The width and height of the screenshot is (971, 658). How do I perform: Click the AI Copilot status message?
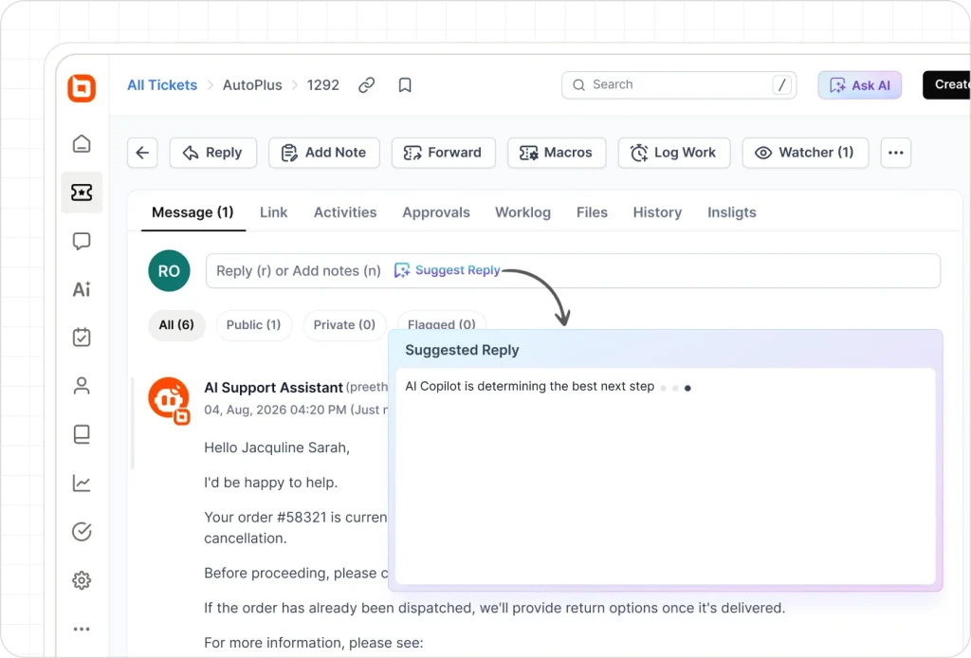tap(529, 386)
